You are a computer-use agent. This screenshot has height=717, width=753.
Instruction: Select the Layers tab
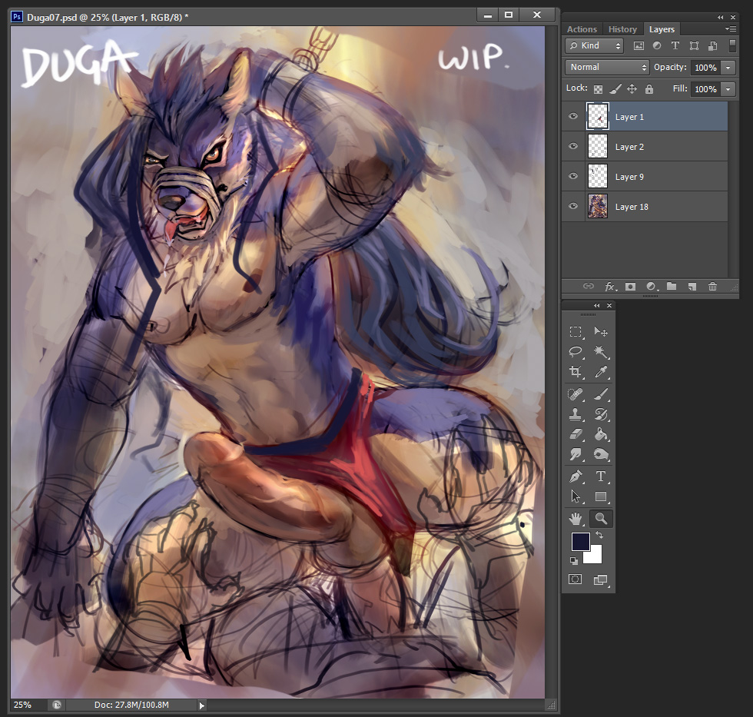(x=662, y=29)
